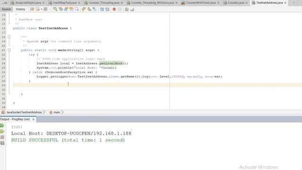302x170 pixels.
Task: Click the Comment code icon
Action: pos(126,9)
